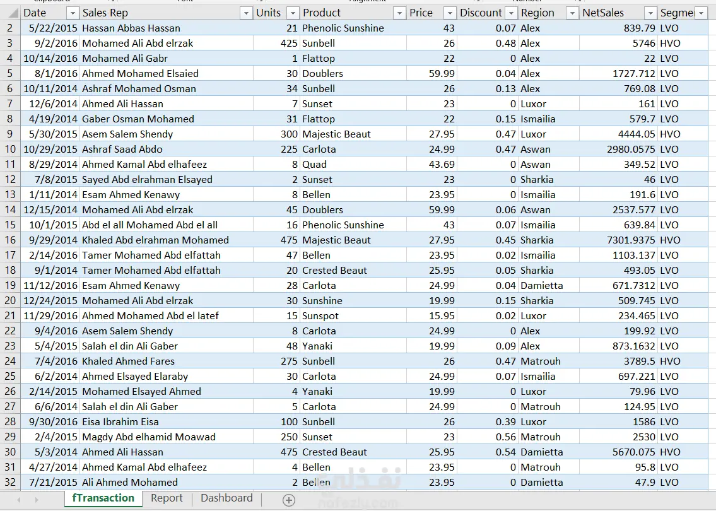Select cell Khaled Abd elrahman Mohamed
This screenshot has height=511, width=716.
click(167, 240)
